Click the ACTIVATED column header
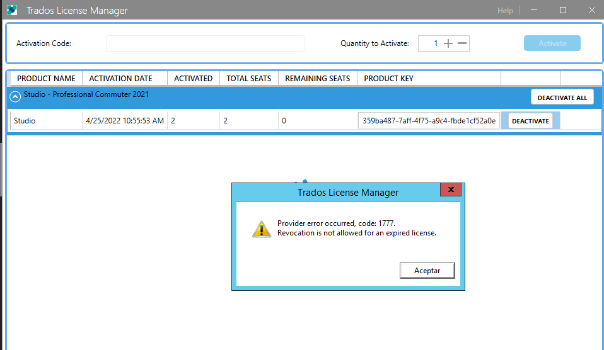This screenshot has height=350, width=604. [x=194, y=79]
